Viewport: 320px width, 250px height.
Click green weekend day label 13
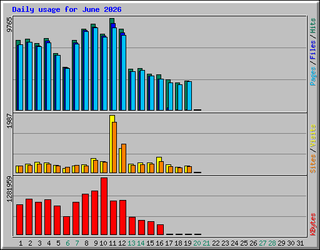pos(131,243)
